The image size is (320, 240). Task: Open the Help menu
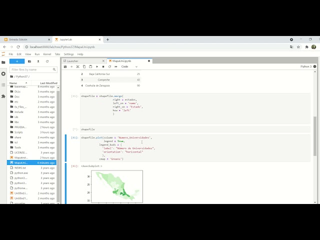click(80, 54)
